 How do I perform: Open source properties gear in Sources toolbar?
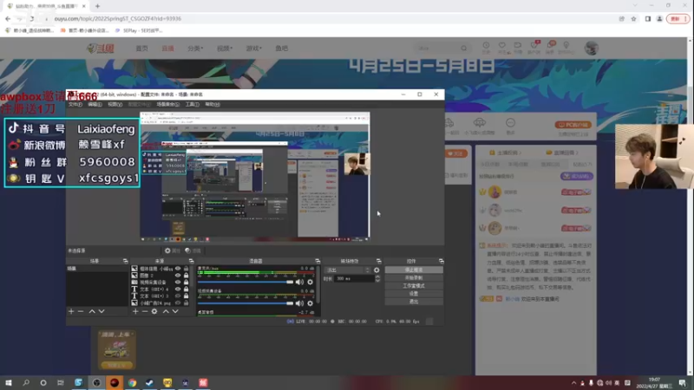[x=154, y=311]
